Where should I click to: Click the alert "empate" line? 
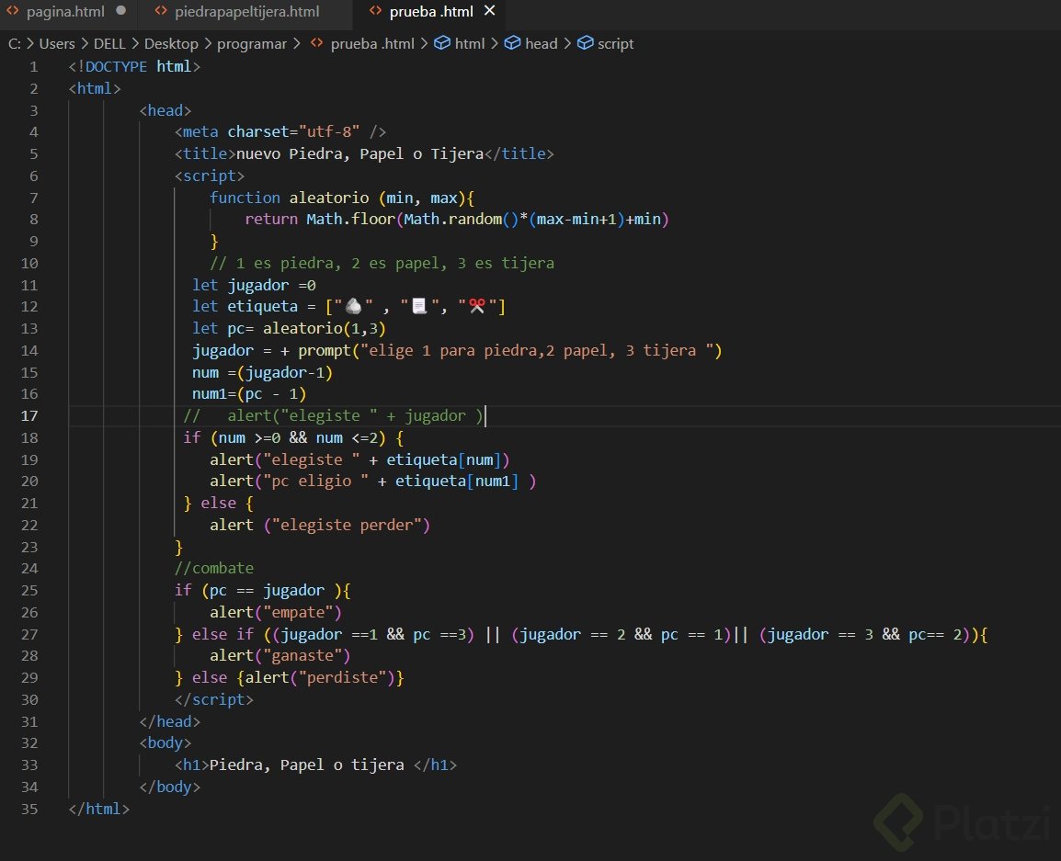coord(276,612)
